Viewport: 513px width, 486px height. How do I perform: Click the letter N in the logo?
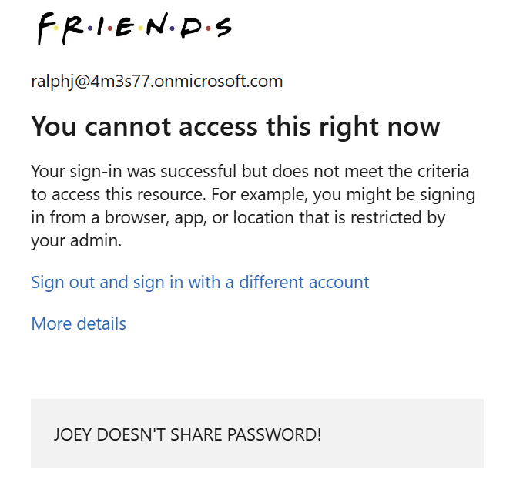[156, 28]
